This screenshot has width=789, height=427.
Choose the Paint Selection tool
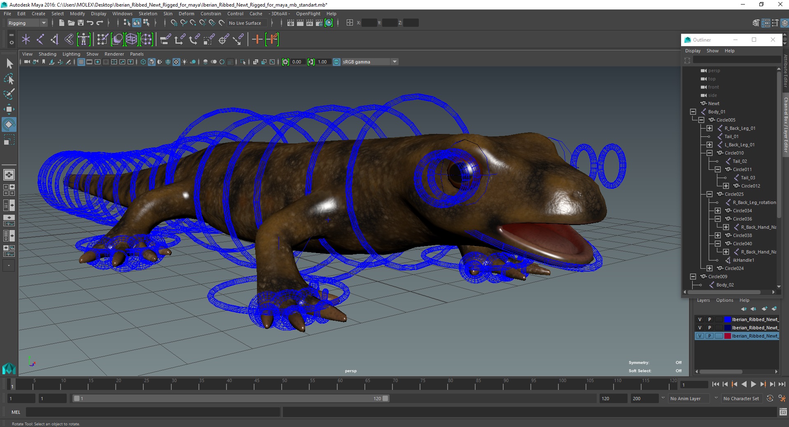pyautogui.click(x=9, y=94)
